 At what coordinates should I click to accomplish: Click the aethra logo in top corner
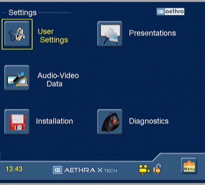coord(171,11)
